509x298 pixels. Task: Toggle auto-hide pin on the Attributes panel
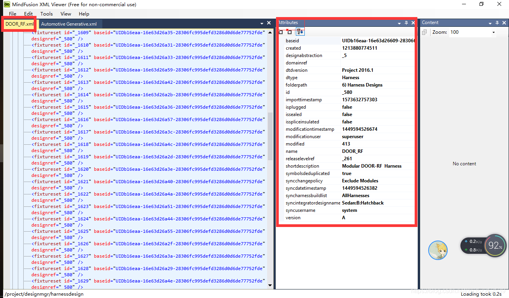click(405, 23)
